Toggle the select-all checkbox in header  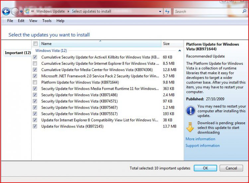pyautogui.click(x=36, y=44)
